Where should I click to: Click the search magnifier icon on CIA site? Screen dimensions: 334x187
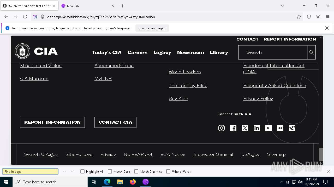click(x=312, y=52)
